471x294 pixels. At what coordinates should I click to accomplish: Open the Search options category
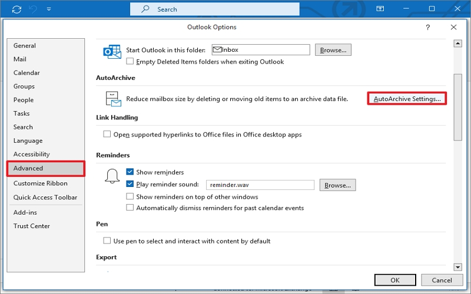46,127
